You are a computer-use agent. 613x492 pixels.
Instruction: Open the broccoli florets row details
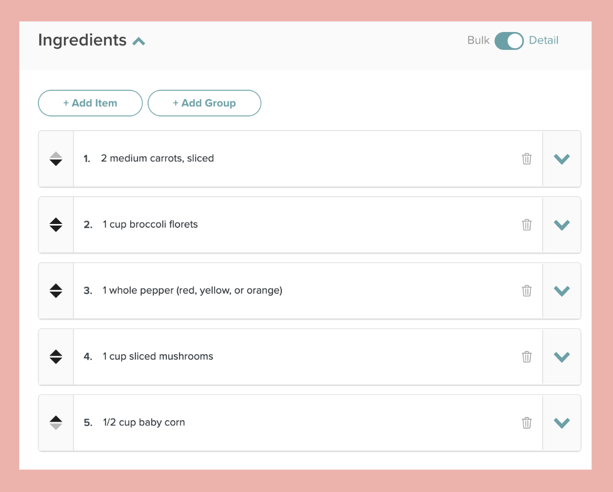[561, 224]
